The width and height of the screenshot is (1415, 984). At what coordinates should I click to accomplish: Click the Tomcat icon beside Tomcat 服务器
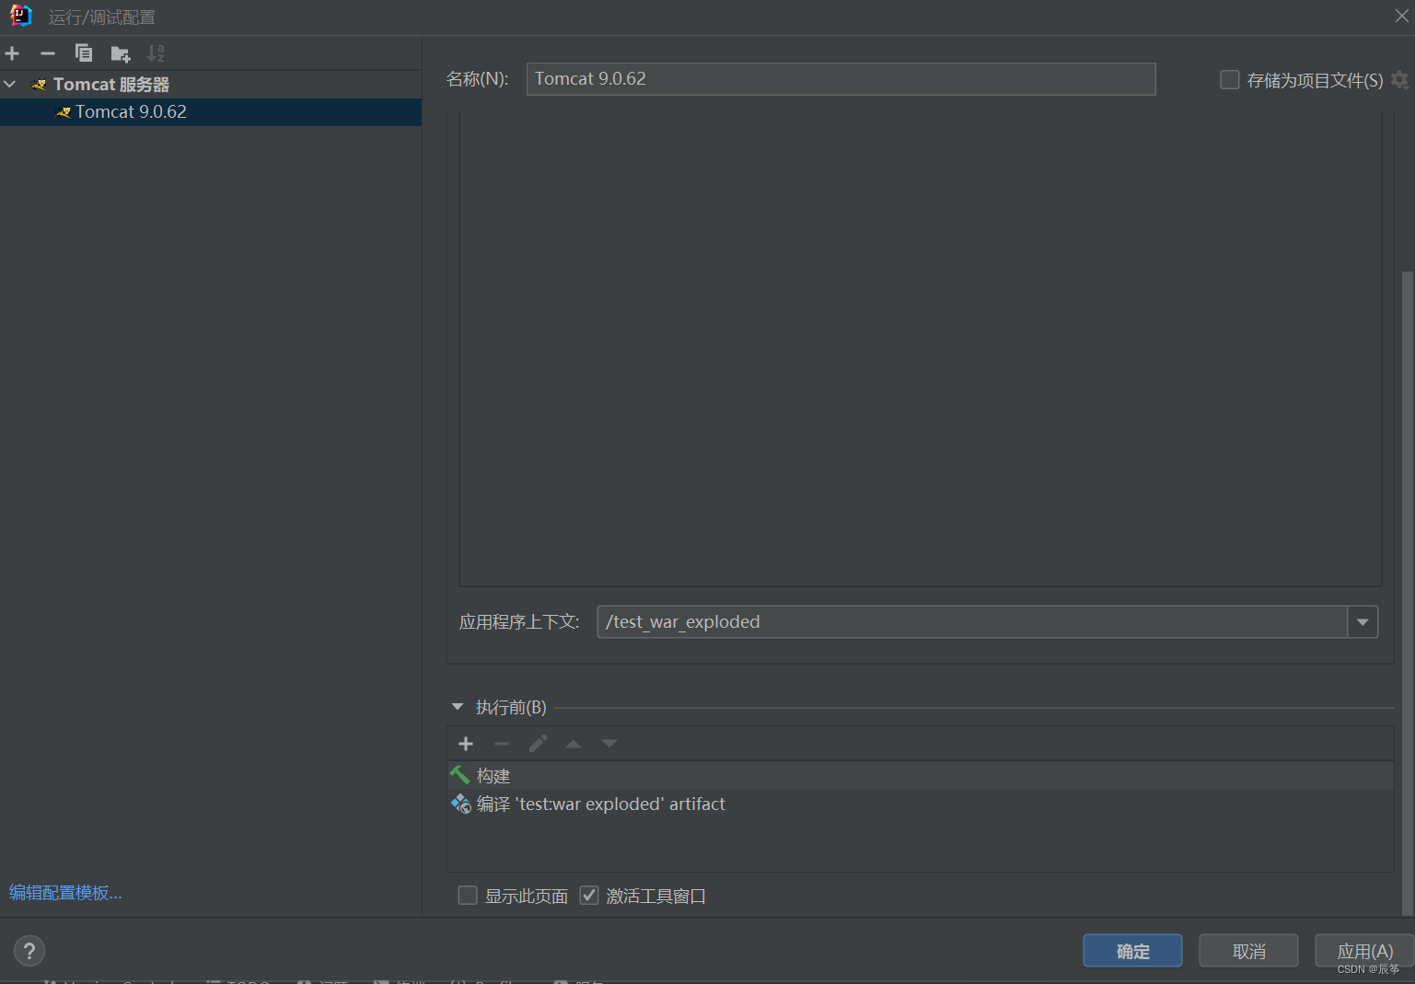pos(39,85)
